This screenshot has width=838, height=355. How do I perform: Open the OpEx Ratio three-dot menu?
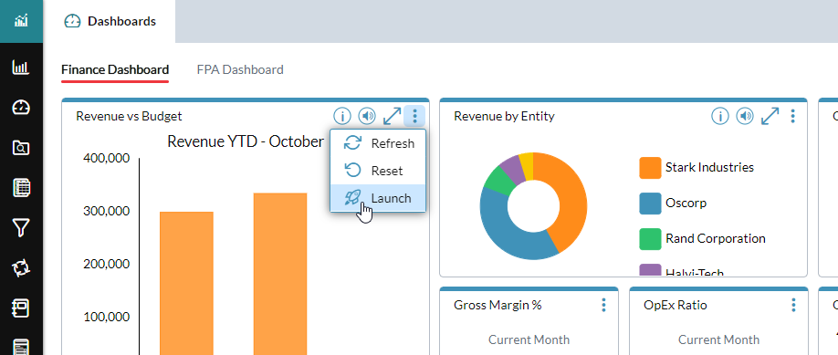tap(793, 306)
